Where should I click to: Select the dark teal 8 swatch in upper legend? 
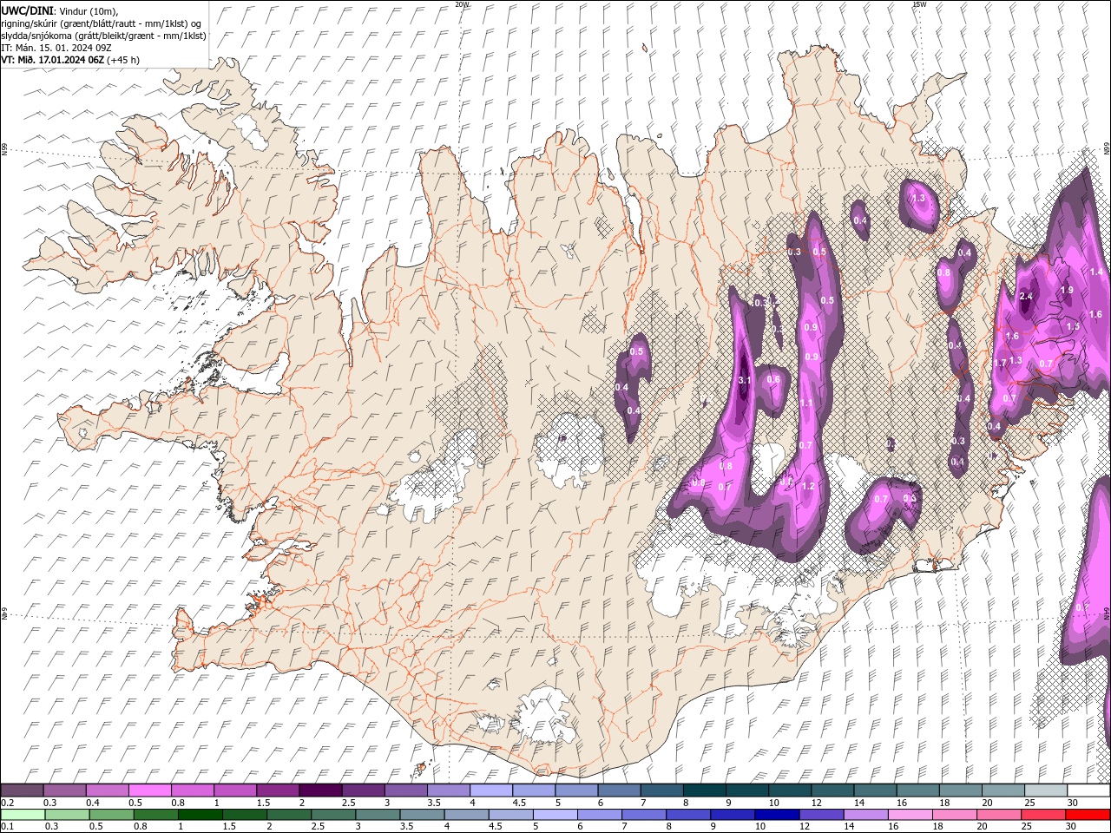point(703,790)
